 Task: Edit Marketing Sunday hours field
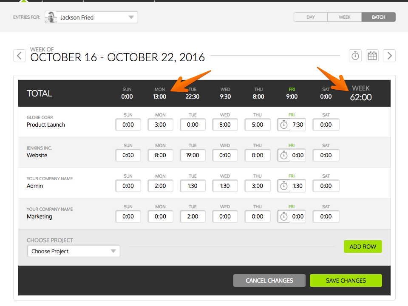(x=128, y=216)
